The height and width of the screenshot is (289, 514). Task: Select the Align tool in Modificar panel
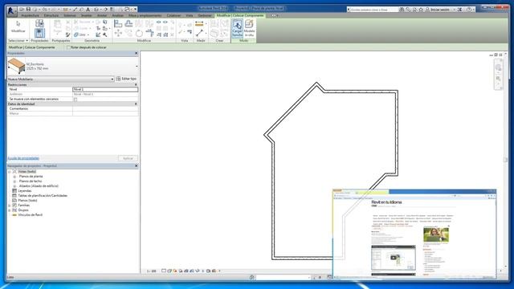coord(118,23)
